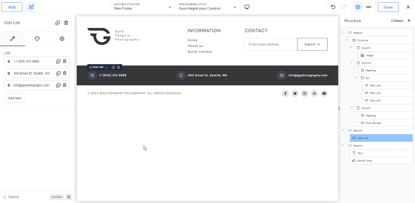
Task: Click the Enter email address field
Action: click(271, 44)
